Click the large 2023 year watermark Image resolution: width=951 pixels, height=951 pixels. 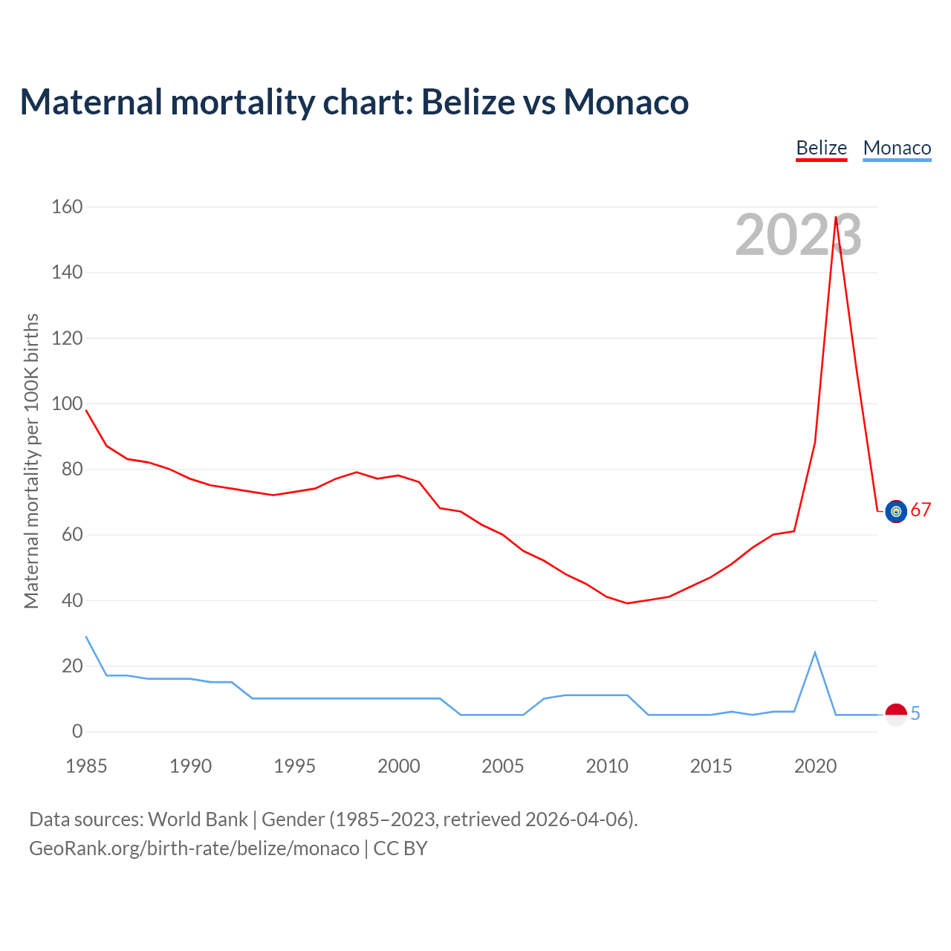[798, 236]
